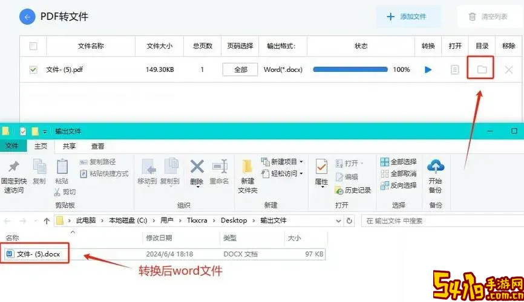
Task: Sort by the 修改日期 column header
Action: 159,238
